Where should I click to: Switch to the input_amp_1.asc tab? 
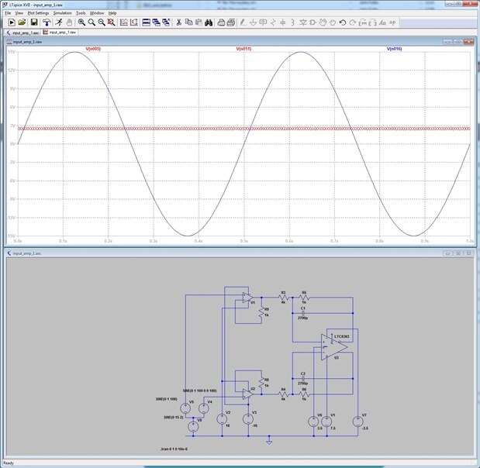coord(22,33)
